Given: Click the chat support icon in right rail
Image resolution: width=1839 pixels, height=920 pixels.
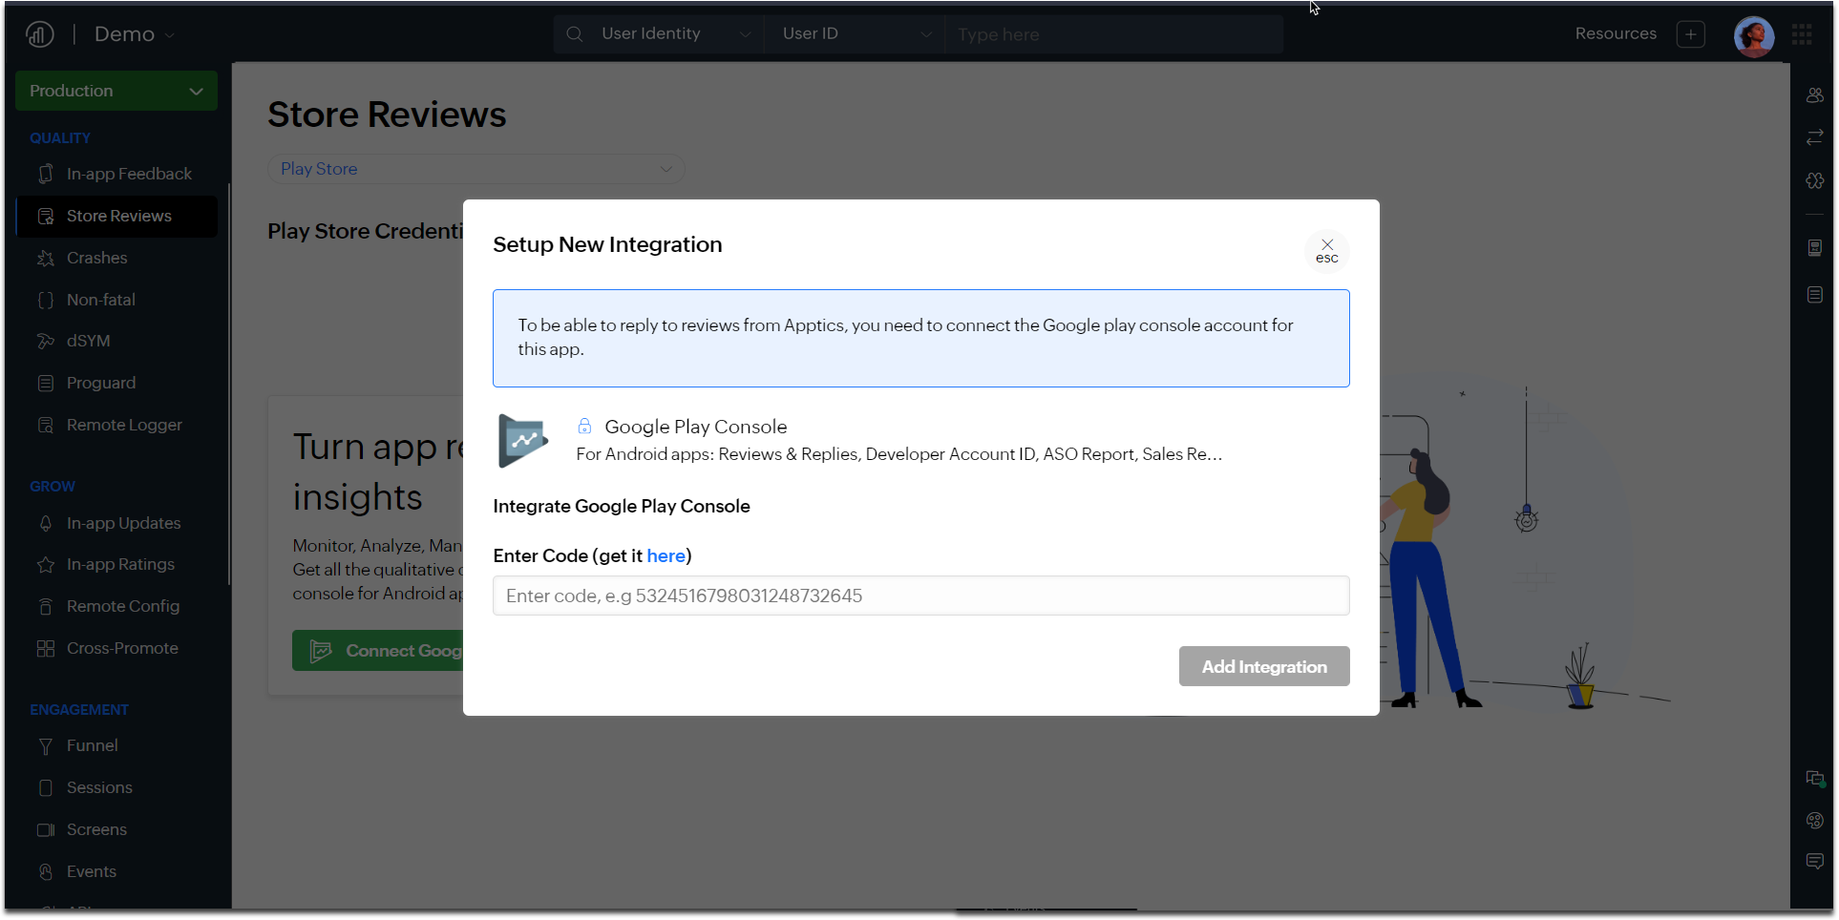Looking at the screenshot, I should [1814, 779].
